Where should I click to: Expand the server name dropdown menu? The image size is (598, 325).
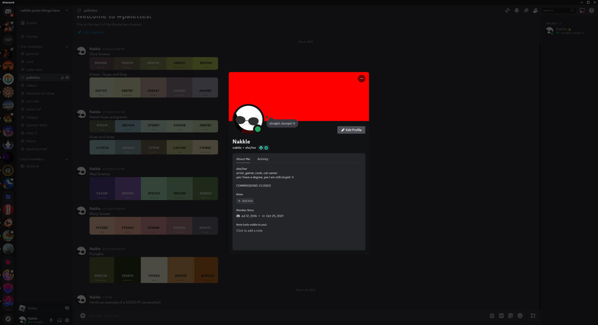coord(66,10)
